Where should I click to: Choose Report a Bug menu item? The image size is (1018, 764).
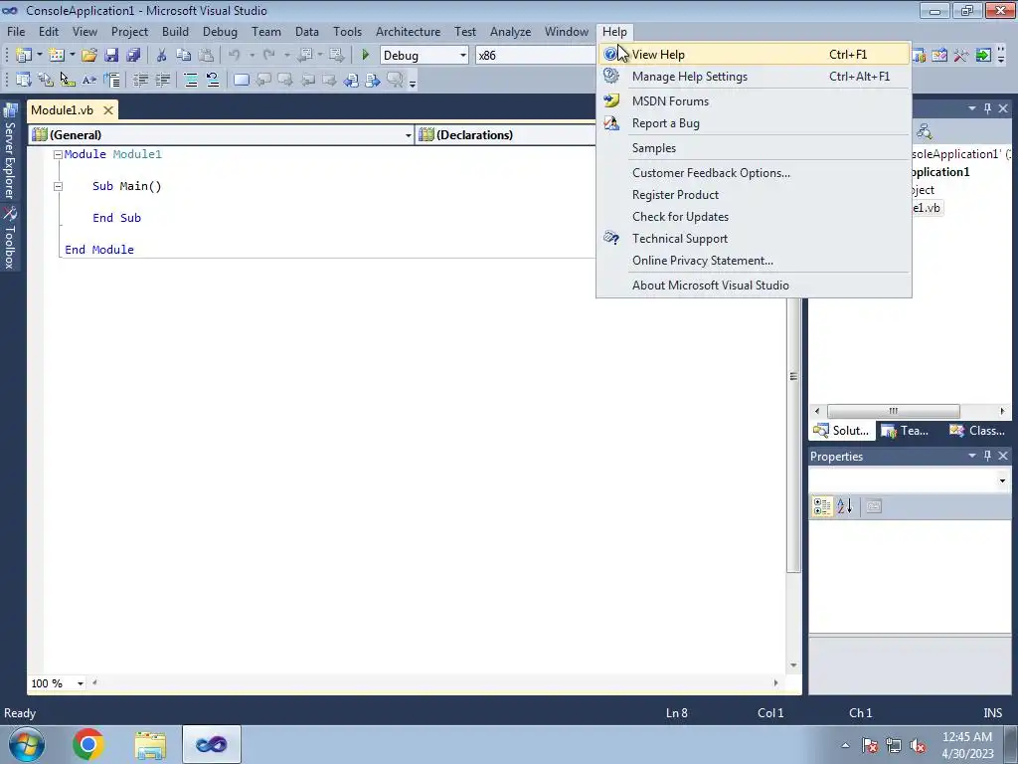point(754,123)
